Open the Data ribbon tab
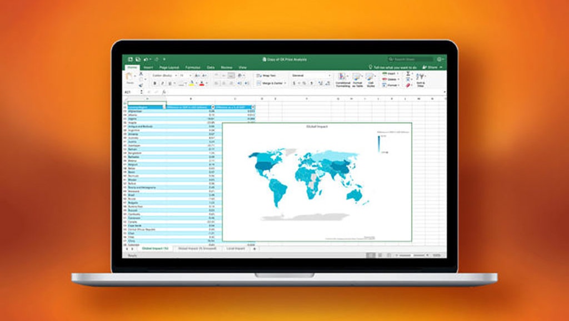569x321 pixels. [x=211, y=67]
